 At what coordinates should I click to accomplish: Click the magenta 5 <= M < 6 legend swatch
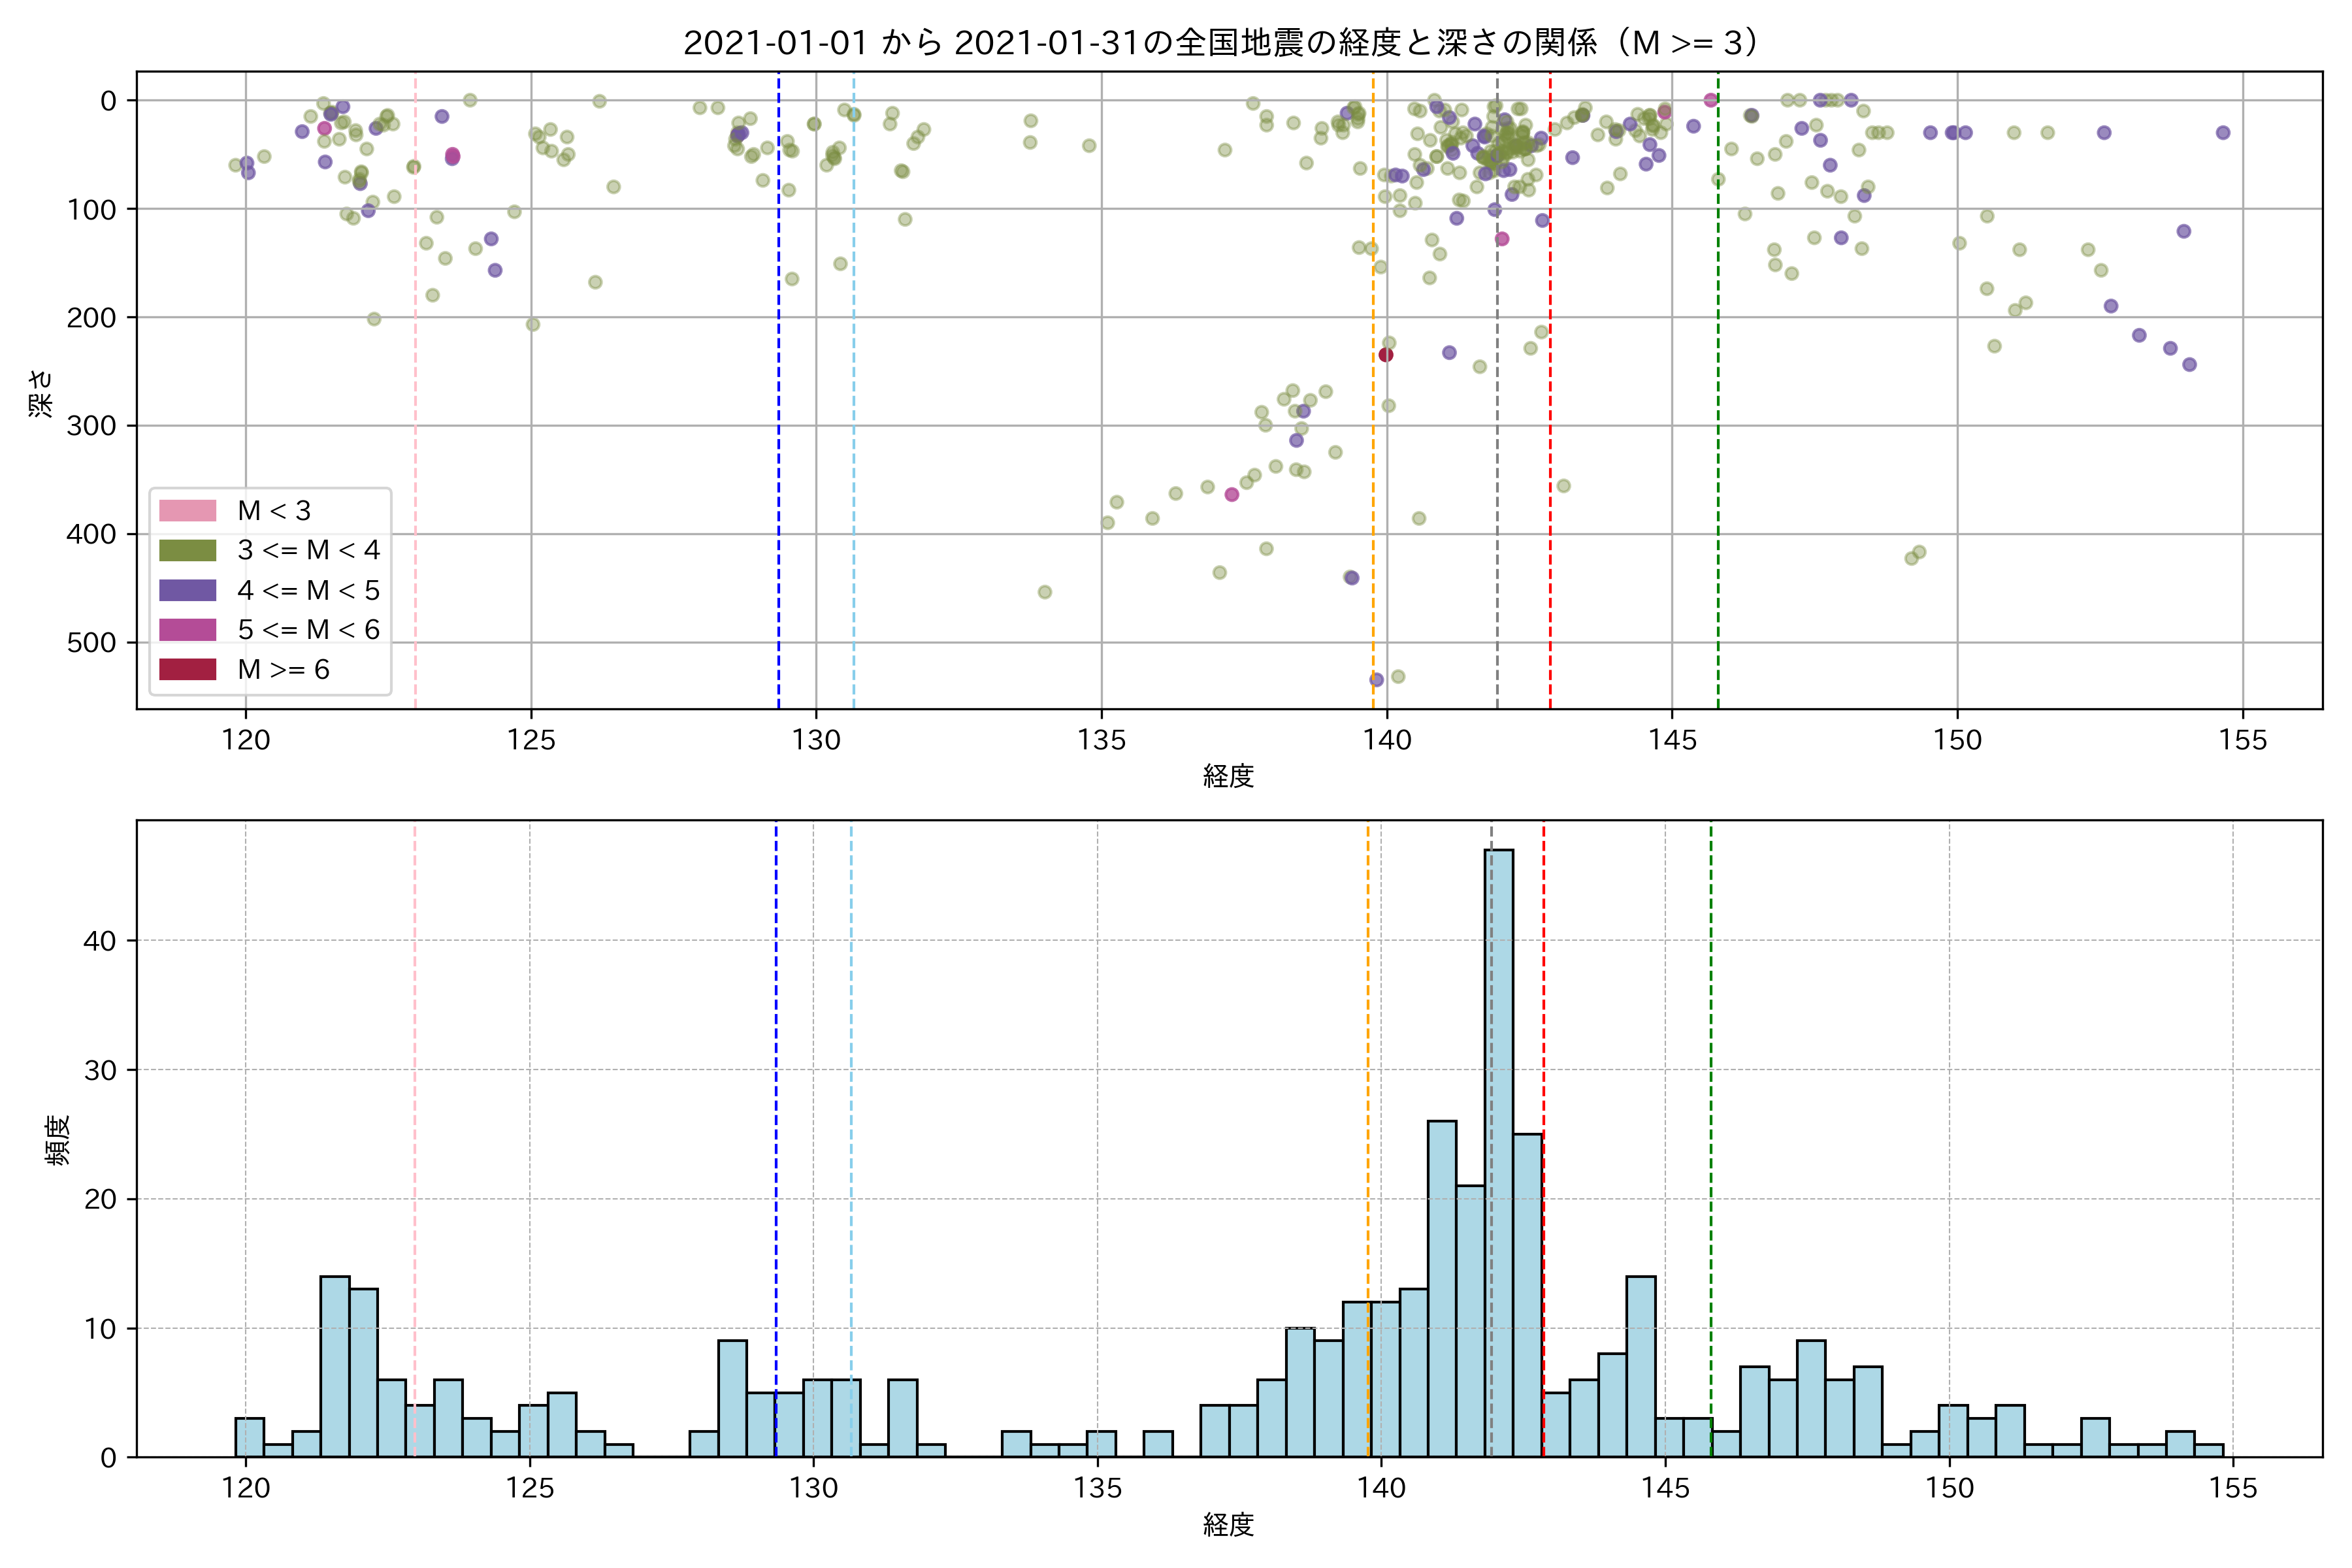click(x=187, y=630)
